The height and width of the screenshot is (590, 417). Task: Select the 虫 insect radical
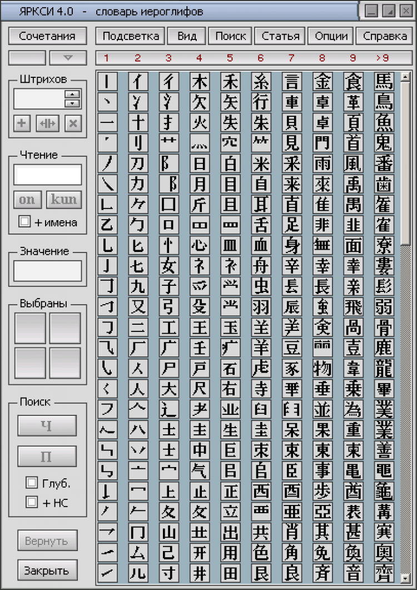point(261,286)
